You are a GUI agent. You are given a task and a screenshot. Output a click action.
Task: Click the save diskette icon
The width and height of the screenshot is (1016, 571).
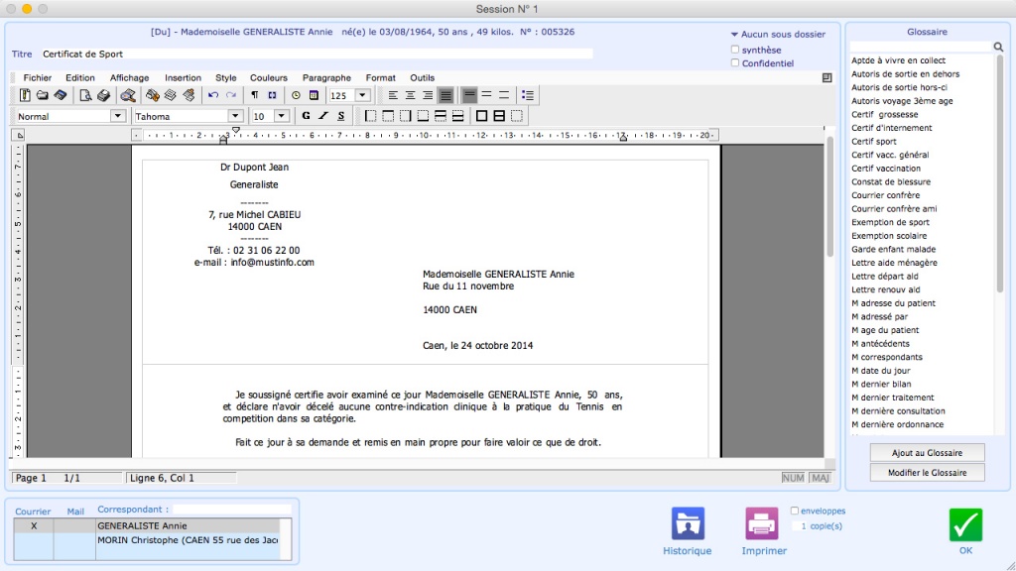pos(61,95)
